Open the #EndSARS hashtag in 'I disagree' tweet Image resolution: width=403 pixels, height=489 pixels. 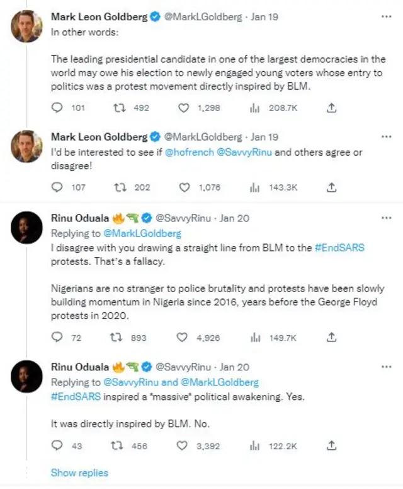click(x=339, y=249)
